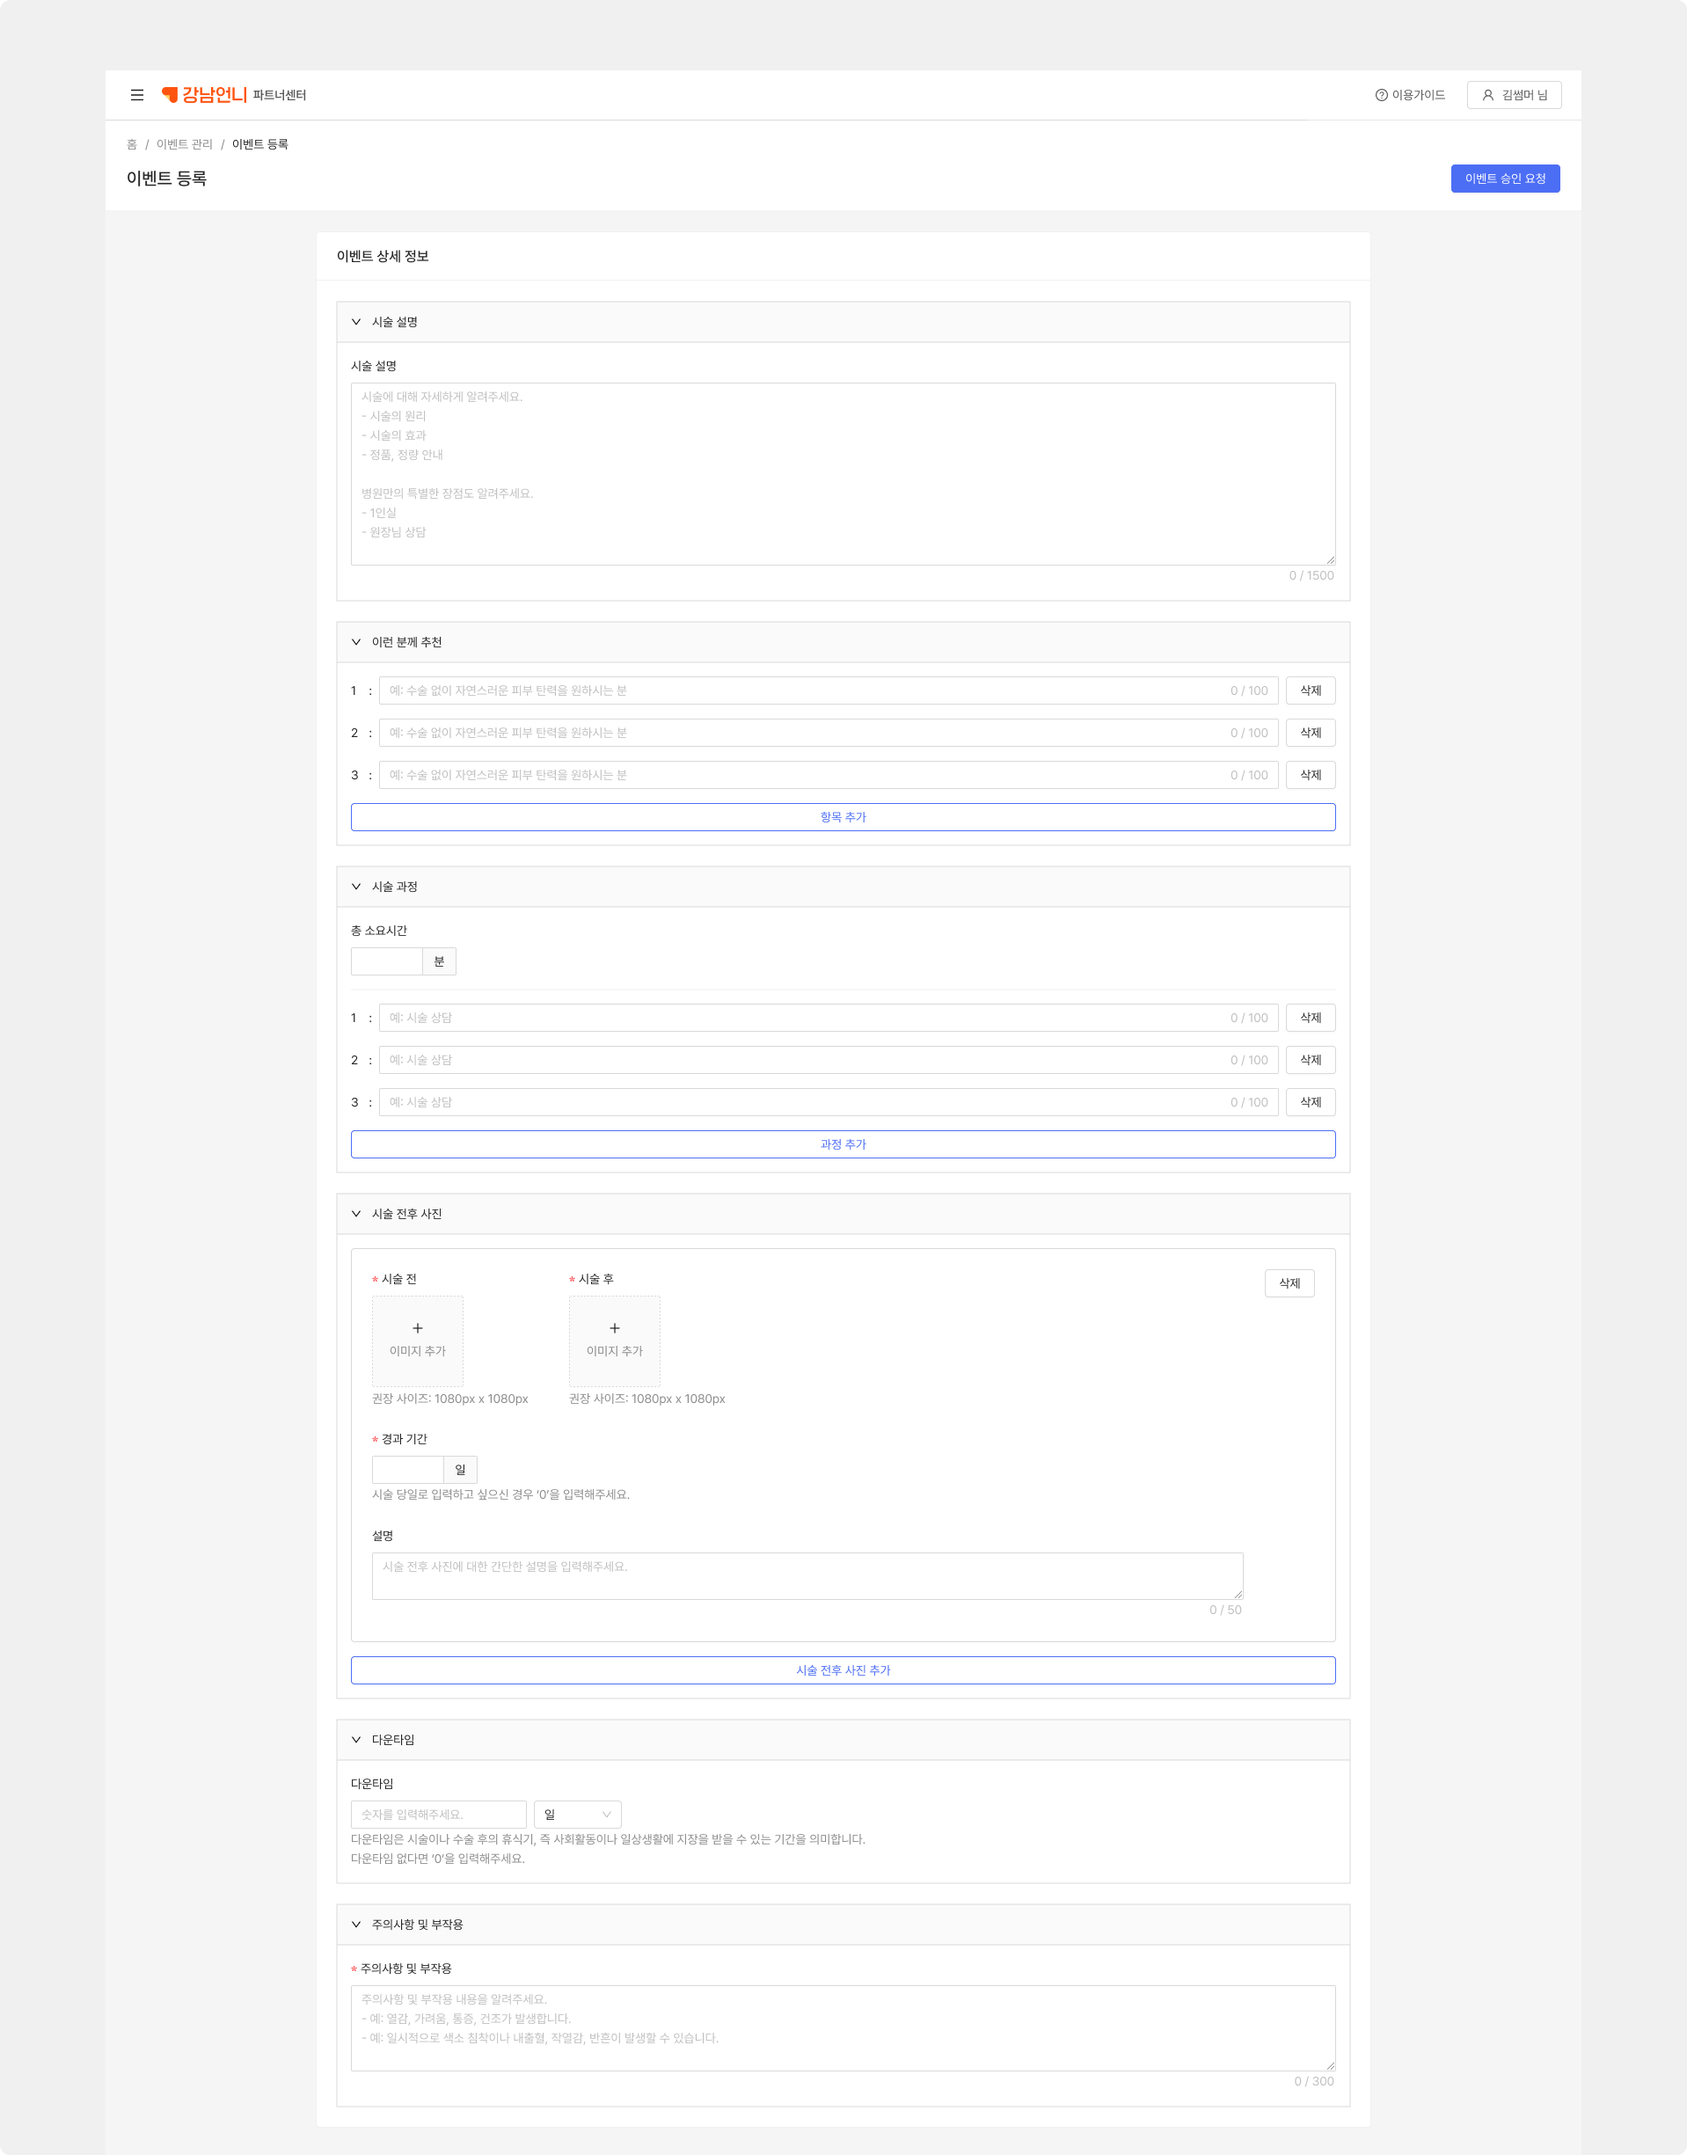Go to 이벤트 관리 breadcrumb
The image size is (1687, 2155).
(x=184, y=144)
